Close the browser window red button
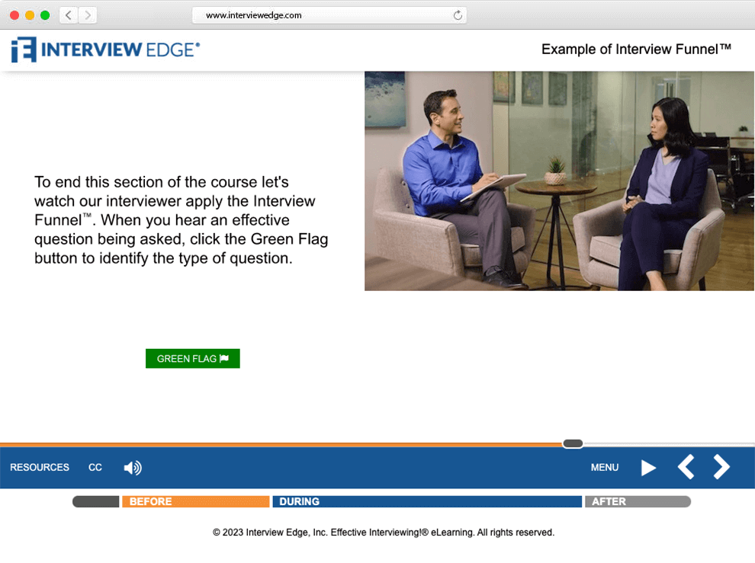This screenshot has width=755, height=563. click(14, 15)
